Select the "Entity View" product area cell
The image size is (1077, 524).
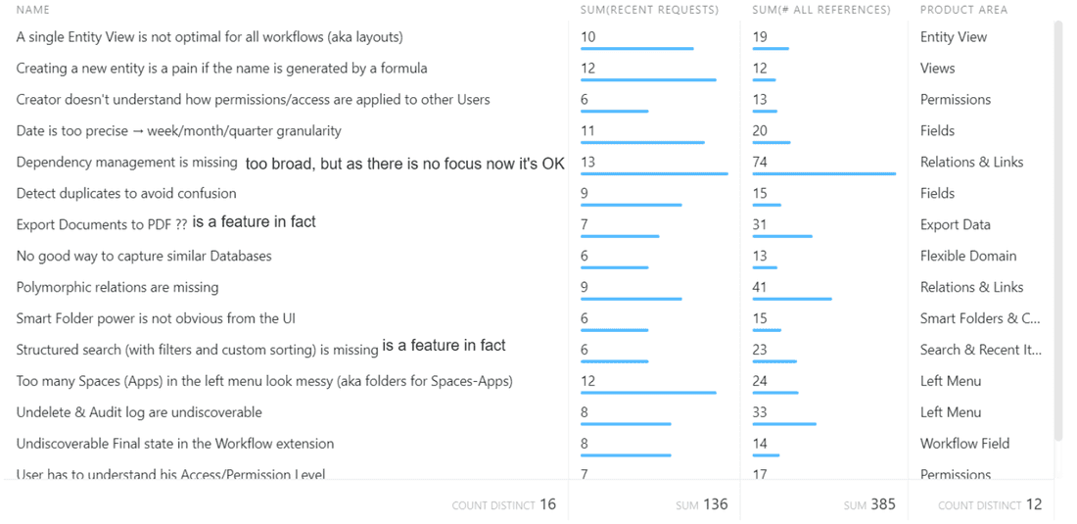pyautogui.click(x=954, y=37)
